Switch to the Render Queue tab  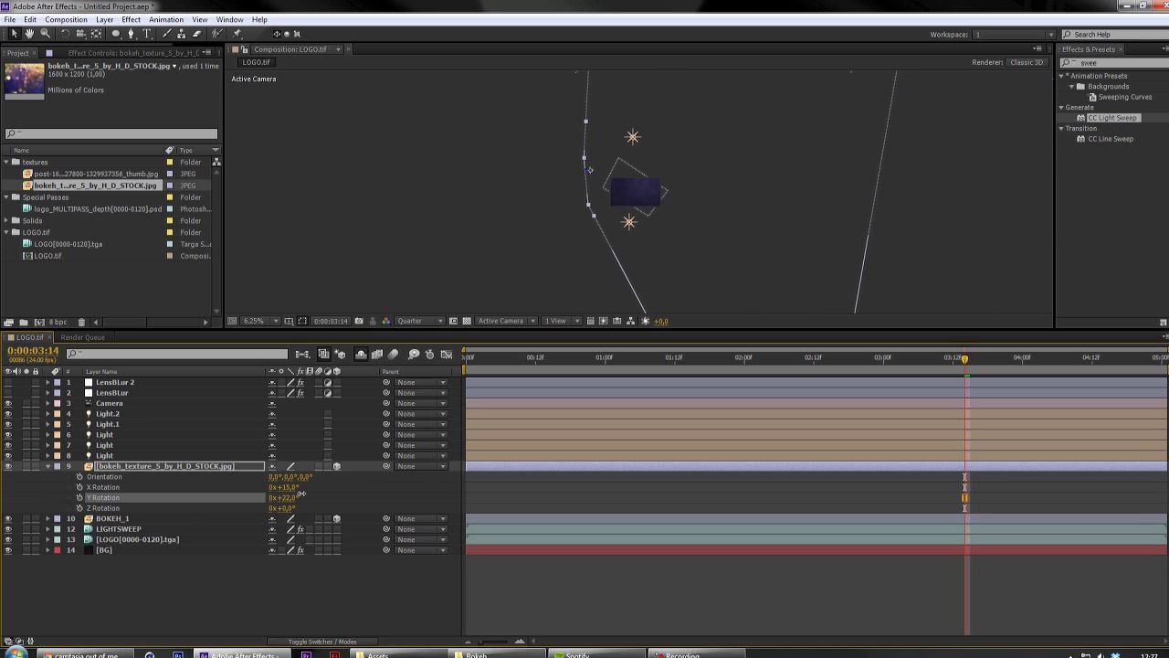[x=82, y=337]
